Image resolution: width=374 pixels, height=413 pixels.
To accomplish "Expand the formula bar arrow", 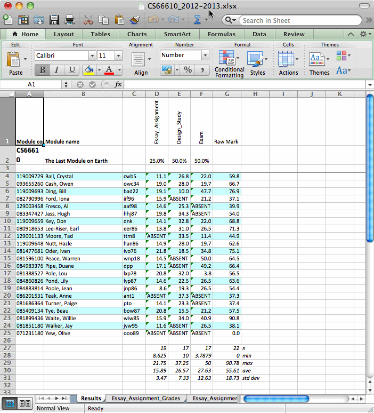I will [370, 85].
